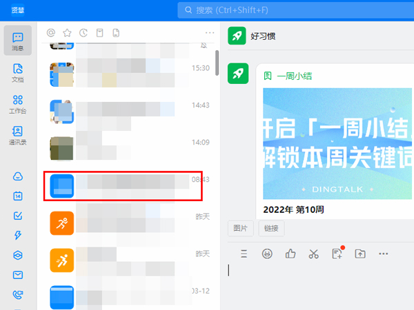
Task: Open the mail envelope icon in sidebar
Action: click(19, 276)
